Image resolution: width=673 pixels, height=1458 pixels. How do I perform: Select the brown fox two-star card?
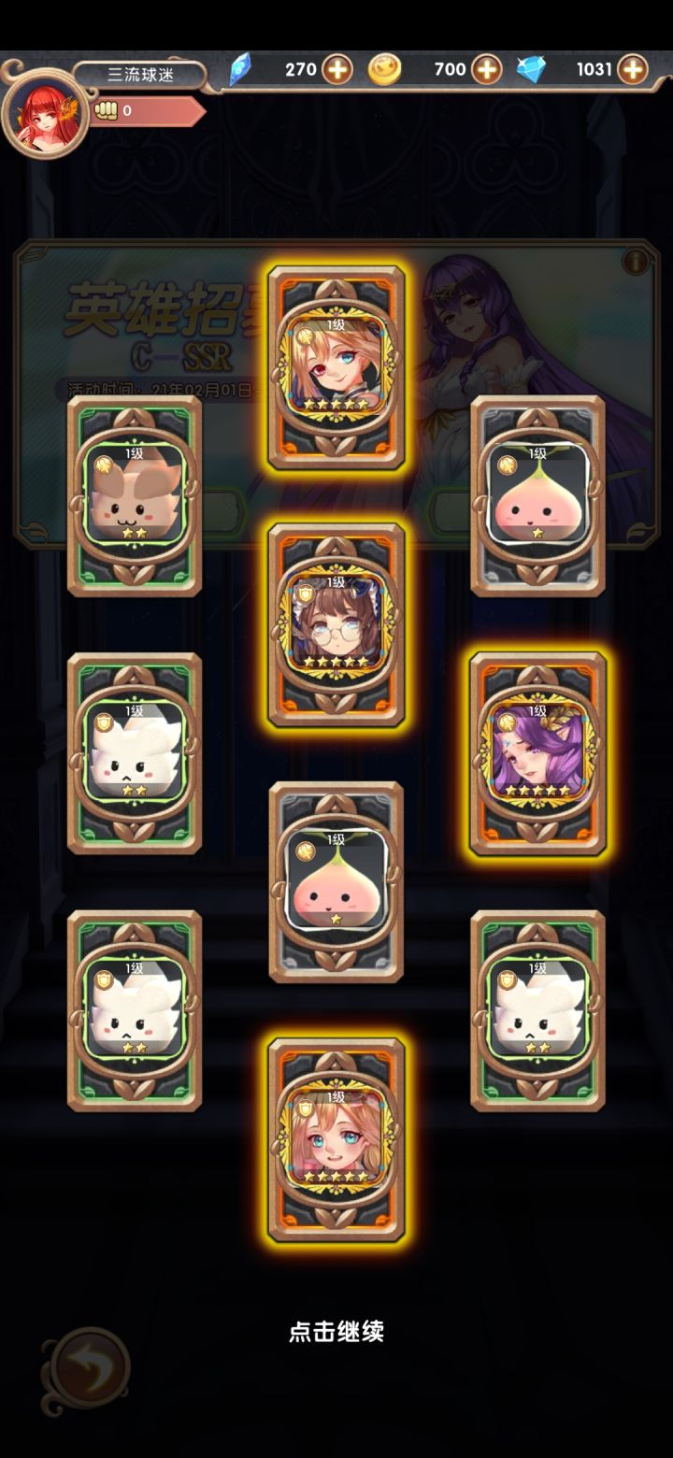136,496
